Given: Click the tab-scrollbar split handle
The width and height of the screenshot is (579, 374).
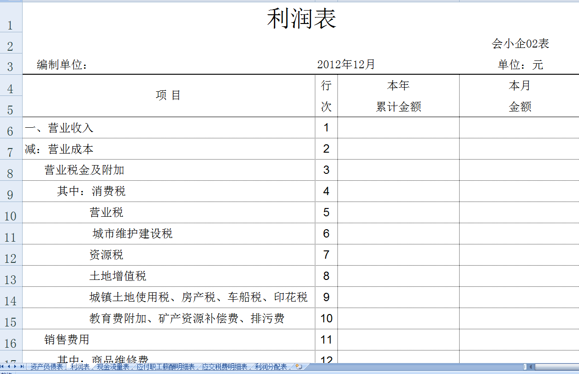Looking at the screenshot, I should 524,367.
